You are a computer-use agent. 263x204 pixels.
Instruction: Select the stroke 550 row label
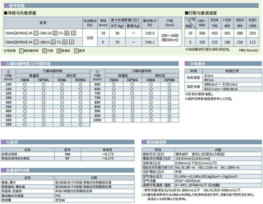(8, 124)
